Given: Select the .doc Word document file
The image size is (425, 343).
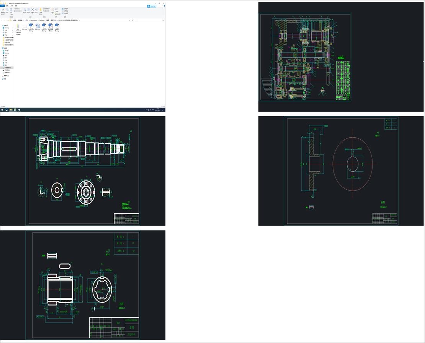Looking at the screenshot, I should click(38, 26).
